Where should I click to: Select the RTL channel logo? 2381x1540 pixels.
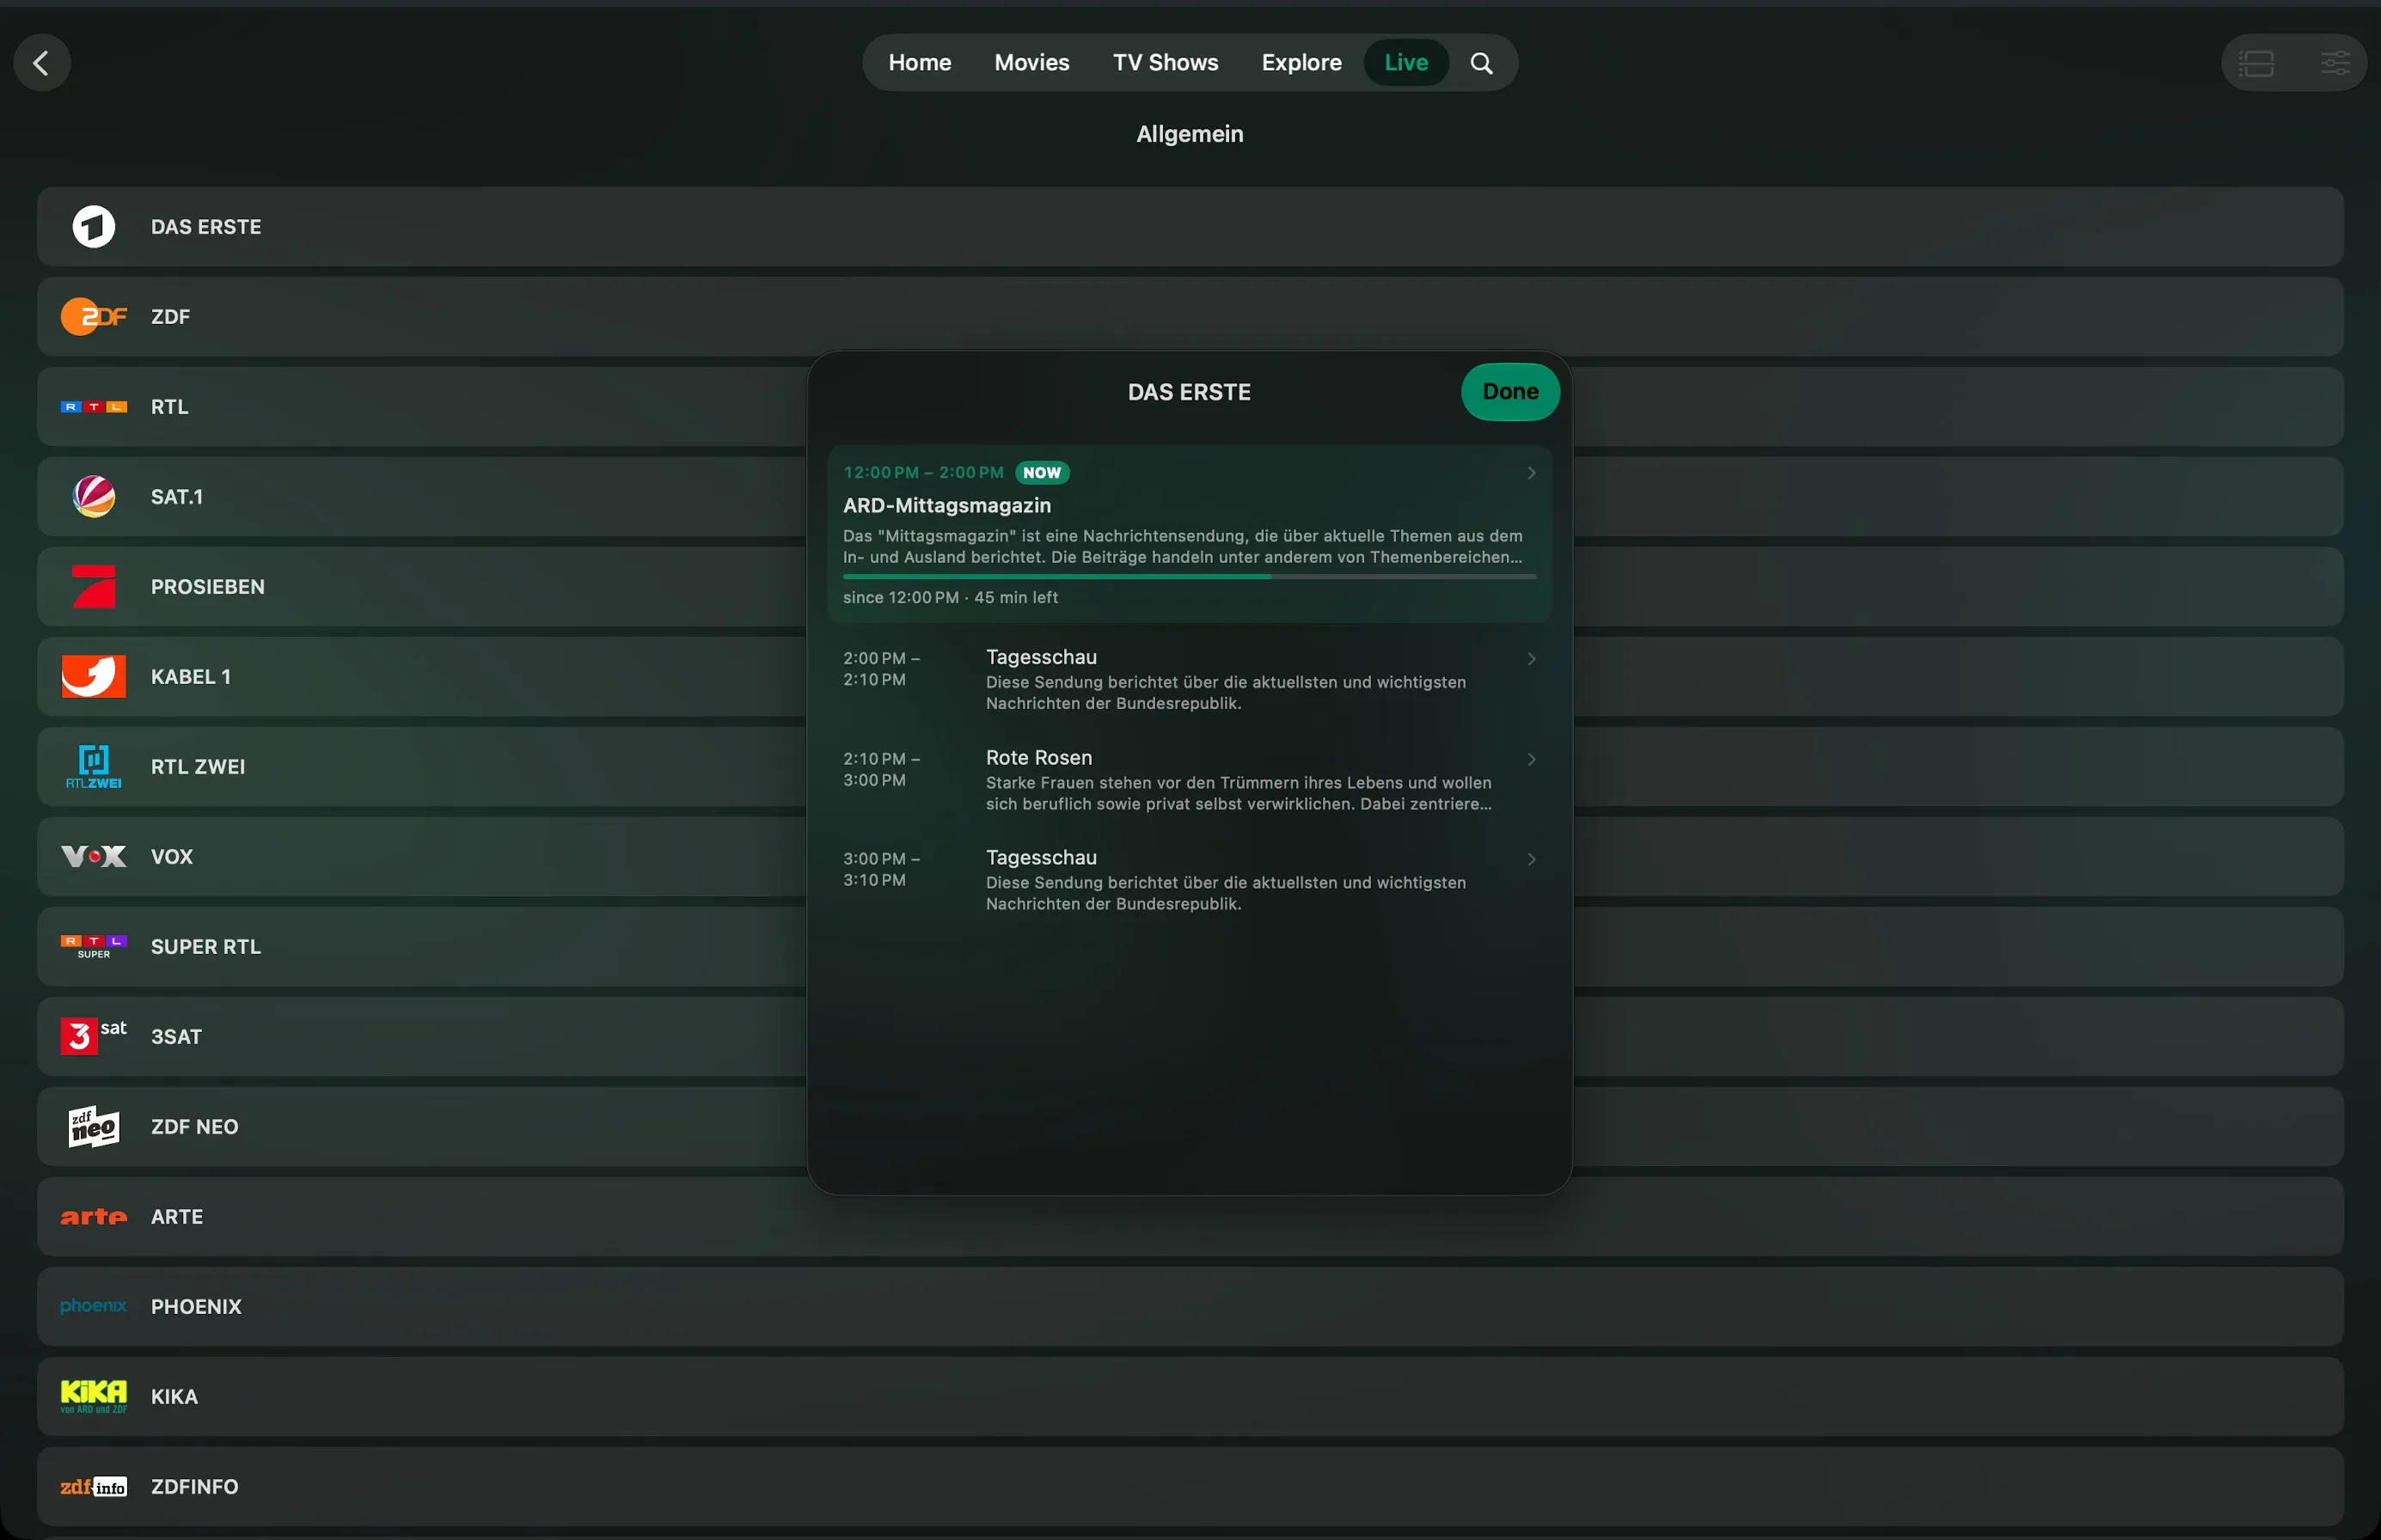pos(94,407)
